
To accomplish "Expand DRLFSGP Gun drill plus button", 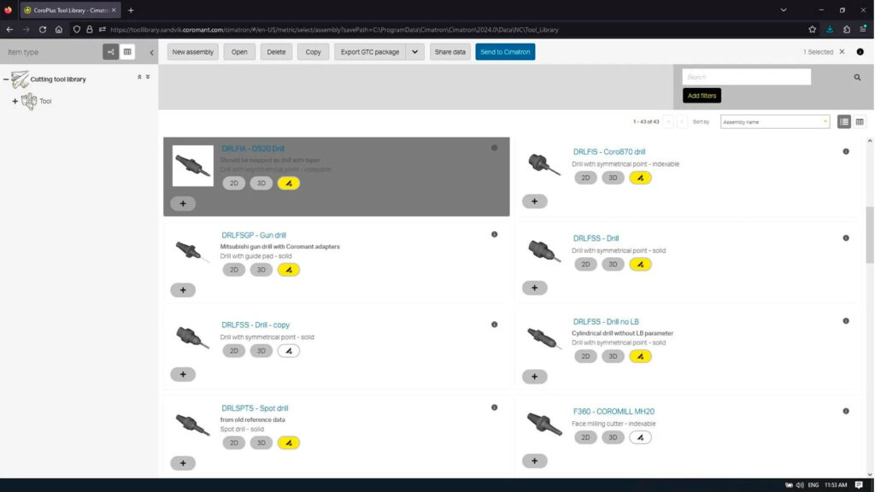I will [x=183, y=290].
